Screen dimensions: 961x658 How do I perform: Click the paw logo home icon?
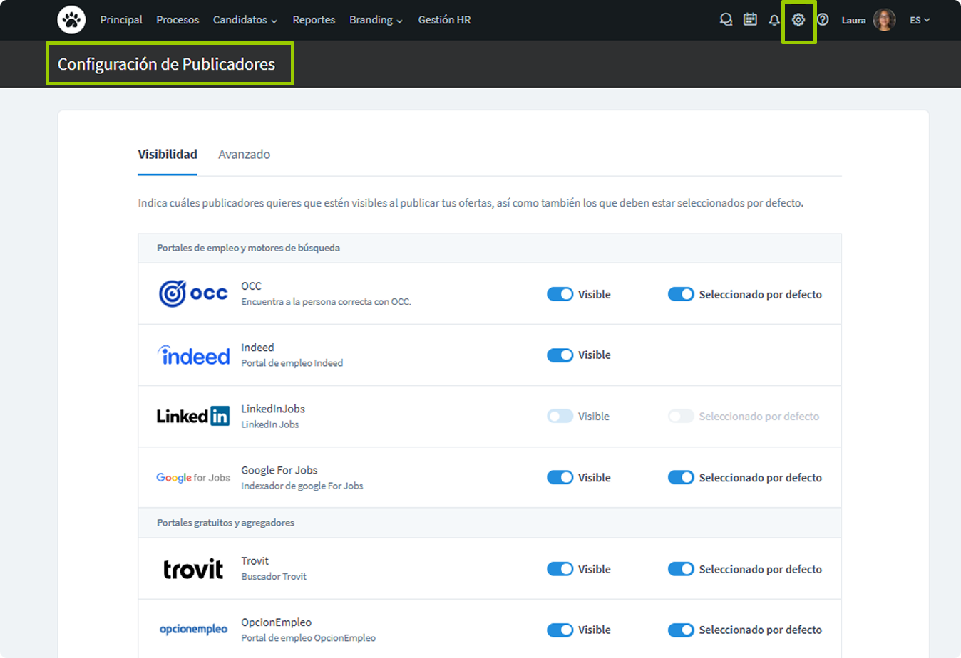click(71, 20)
